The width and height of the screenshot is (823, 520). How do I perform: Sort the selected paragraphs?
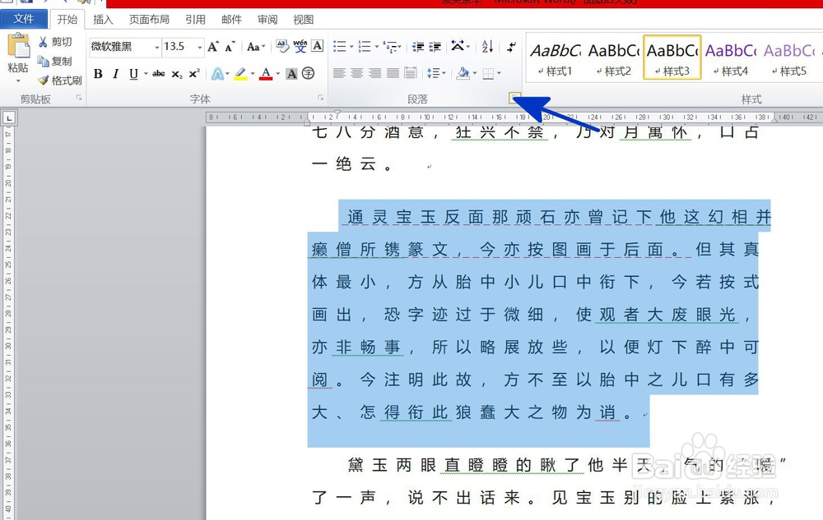(487, 47)
